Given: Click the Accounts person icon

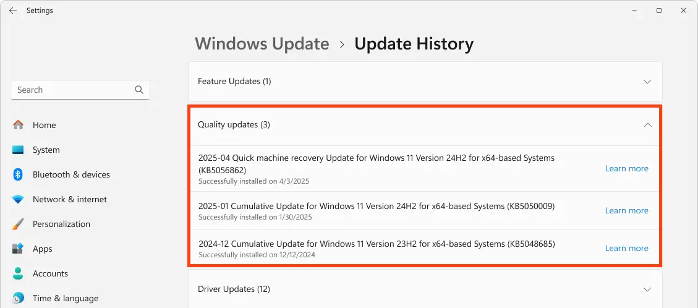Looking at the screenshot, I should (x=19, y=273).
